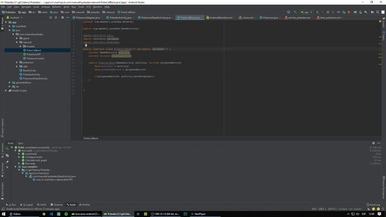The width and height of the screenshot is (386, 217).
Task: Click the Make Project hammer icon
Action: pos(295,12)
